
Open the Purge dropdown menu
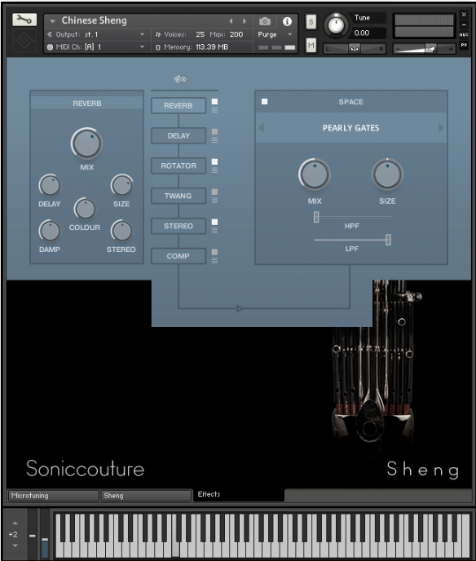point(275,35)
